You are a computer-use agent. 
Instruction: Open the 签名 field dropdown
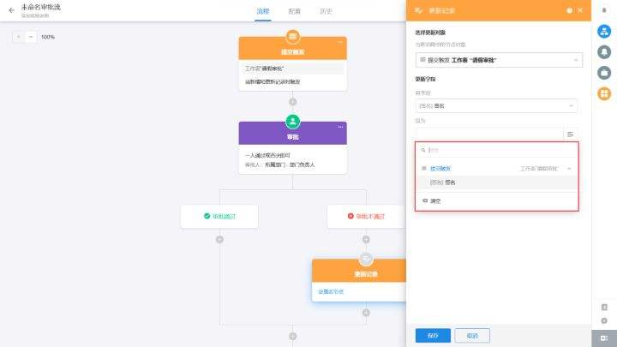pos(496,106)
